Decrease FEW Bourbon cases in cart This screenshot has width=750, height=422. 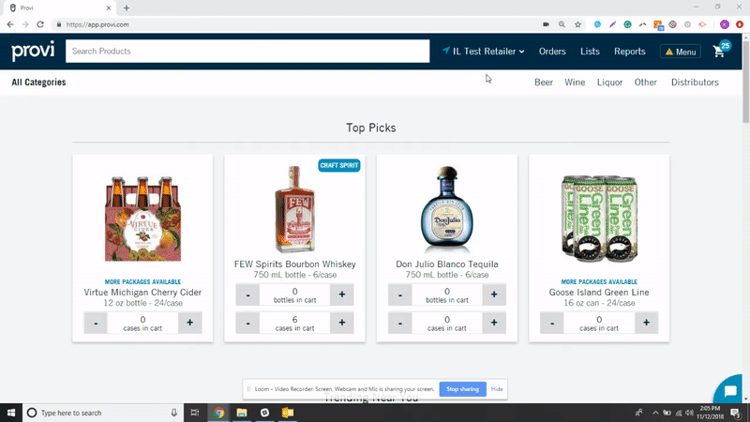coord(247,323)
